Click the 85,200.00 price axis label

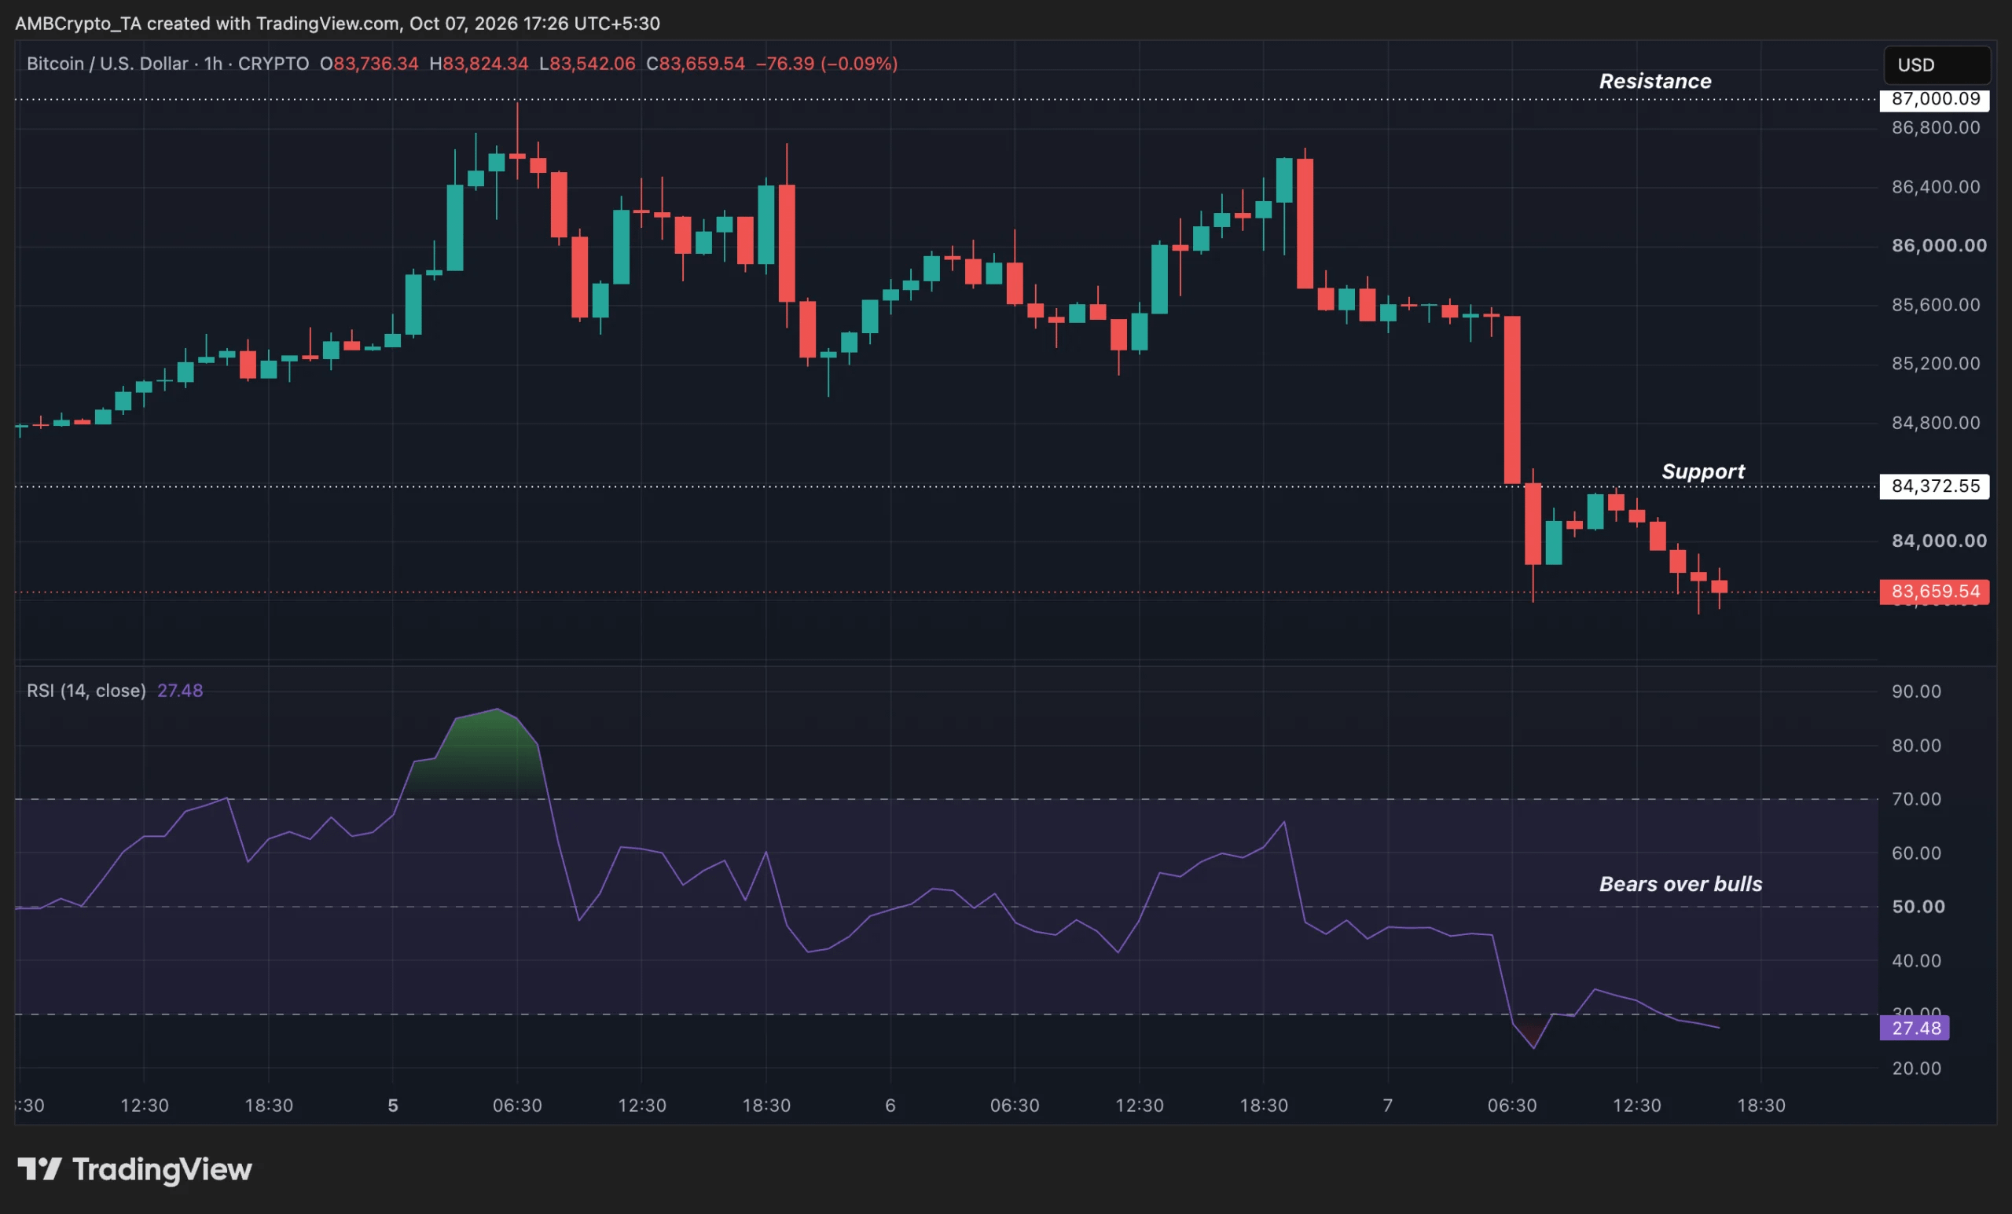pos(1935,363)
